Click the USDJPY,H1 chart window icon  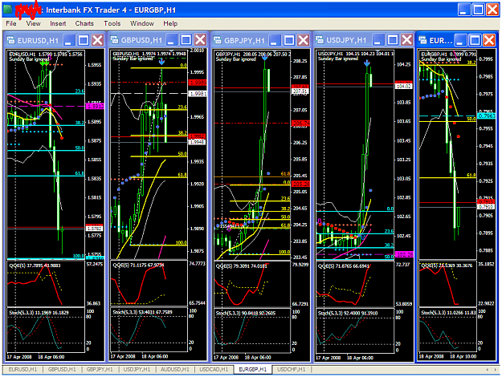[320, 40]
